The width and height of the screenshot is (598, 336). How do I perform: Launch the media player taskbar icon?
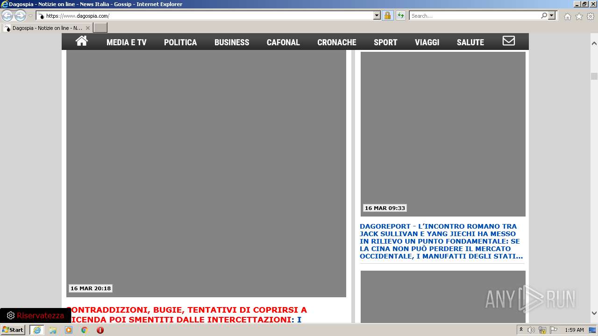[x=69, y=330]
